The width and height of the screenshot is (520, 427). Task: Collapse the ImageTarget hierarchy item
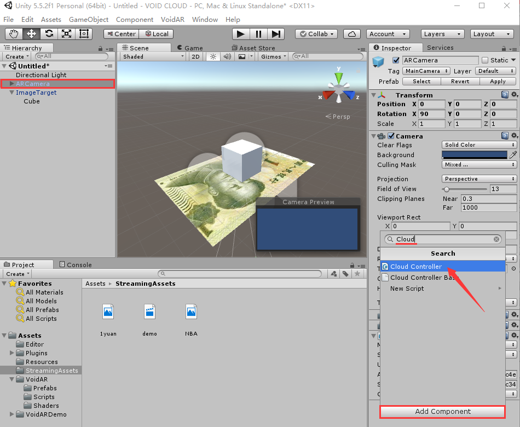pos(12,93)
